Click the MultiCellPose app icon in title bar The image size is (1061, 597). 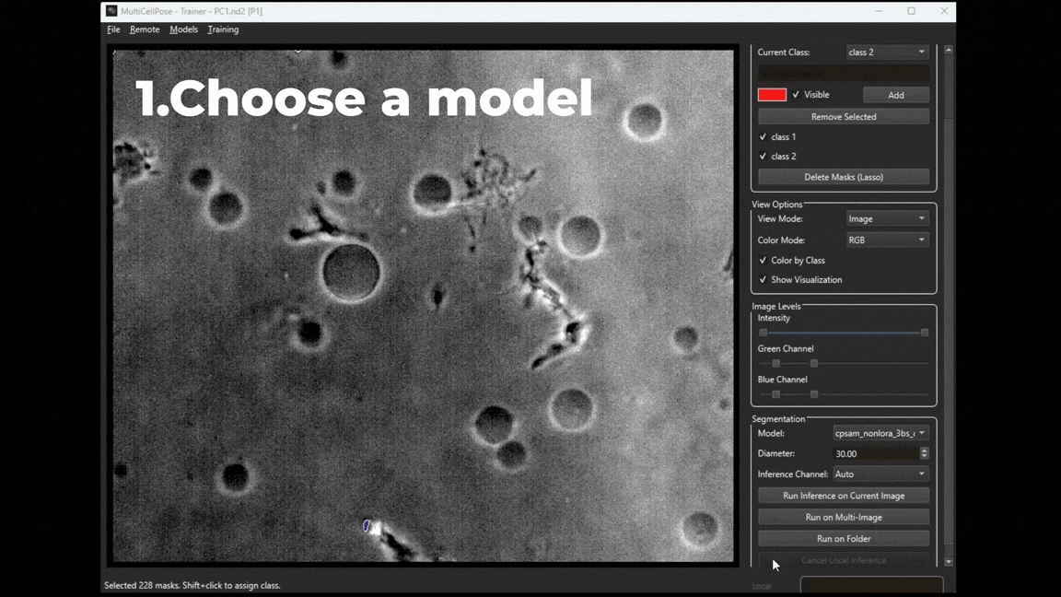pyautogui.click(x=111, y=11)
